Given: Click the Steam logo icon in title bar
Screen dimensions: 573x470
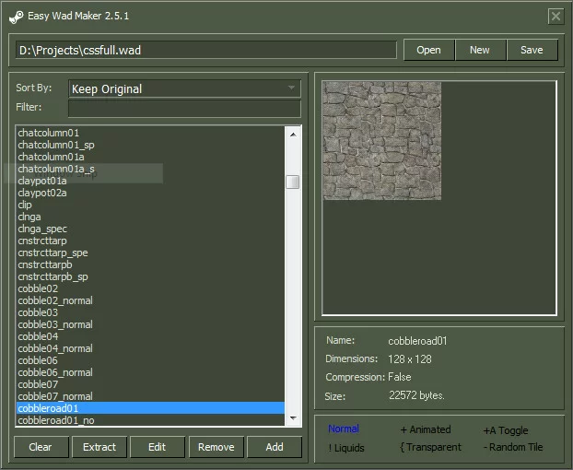Looking at the screenshot, I should [x=16, y=16].
